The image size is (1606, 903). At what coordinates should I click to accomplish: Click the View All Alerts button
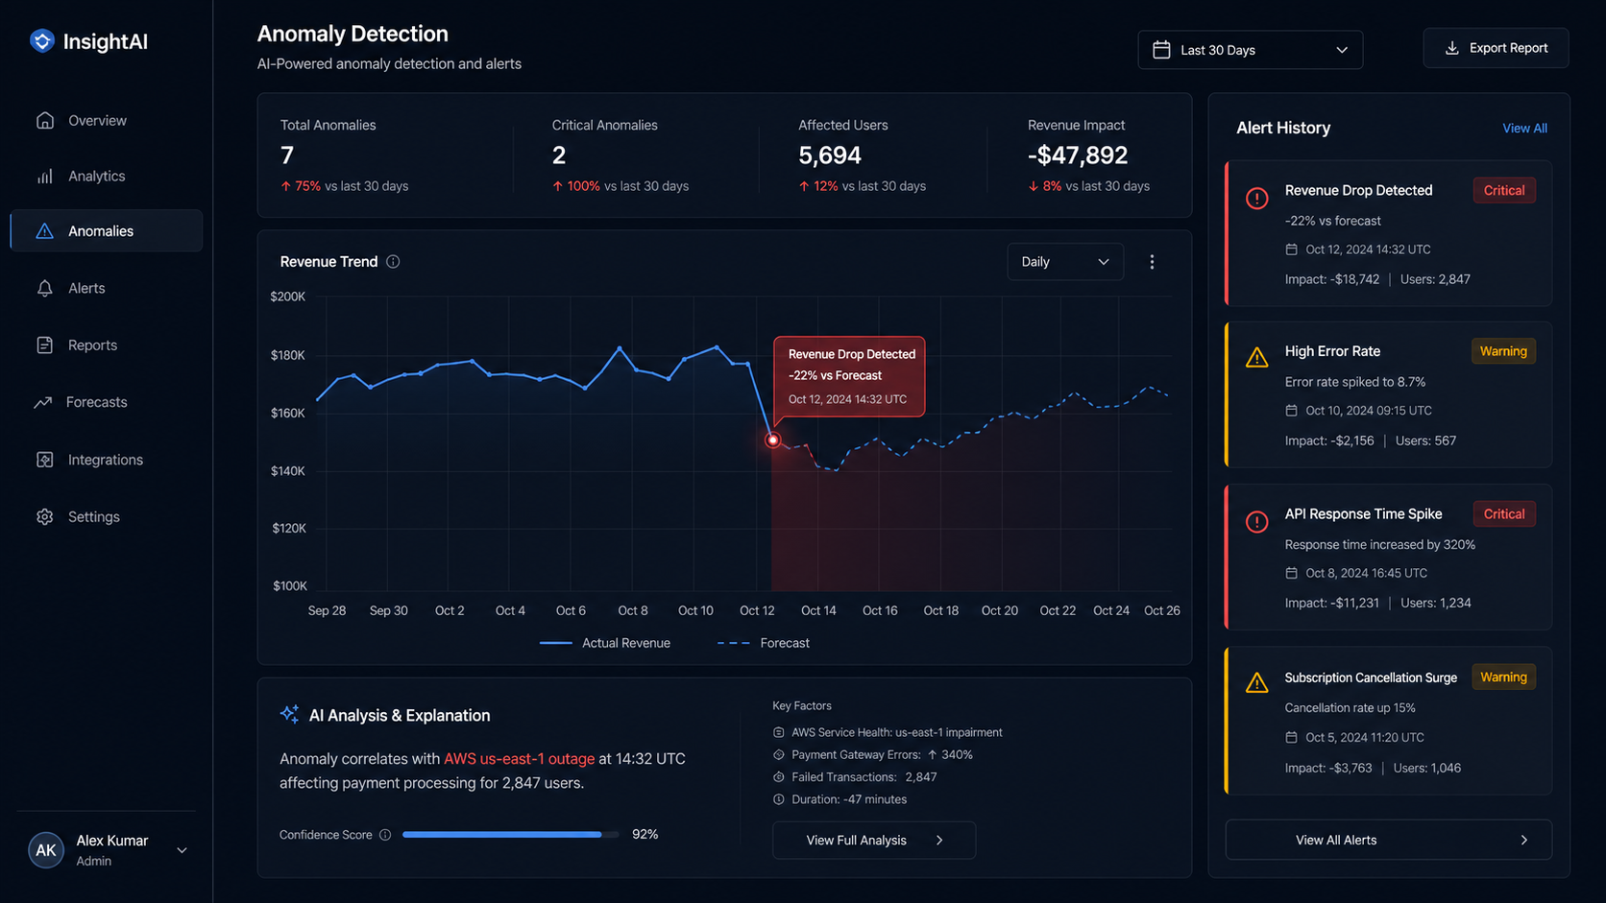click(x=1388, y=841)
